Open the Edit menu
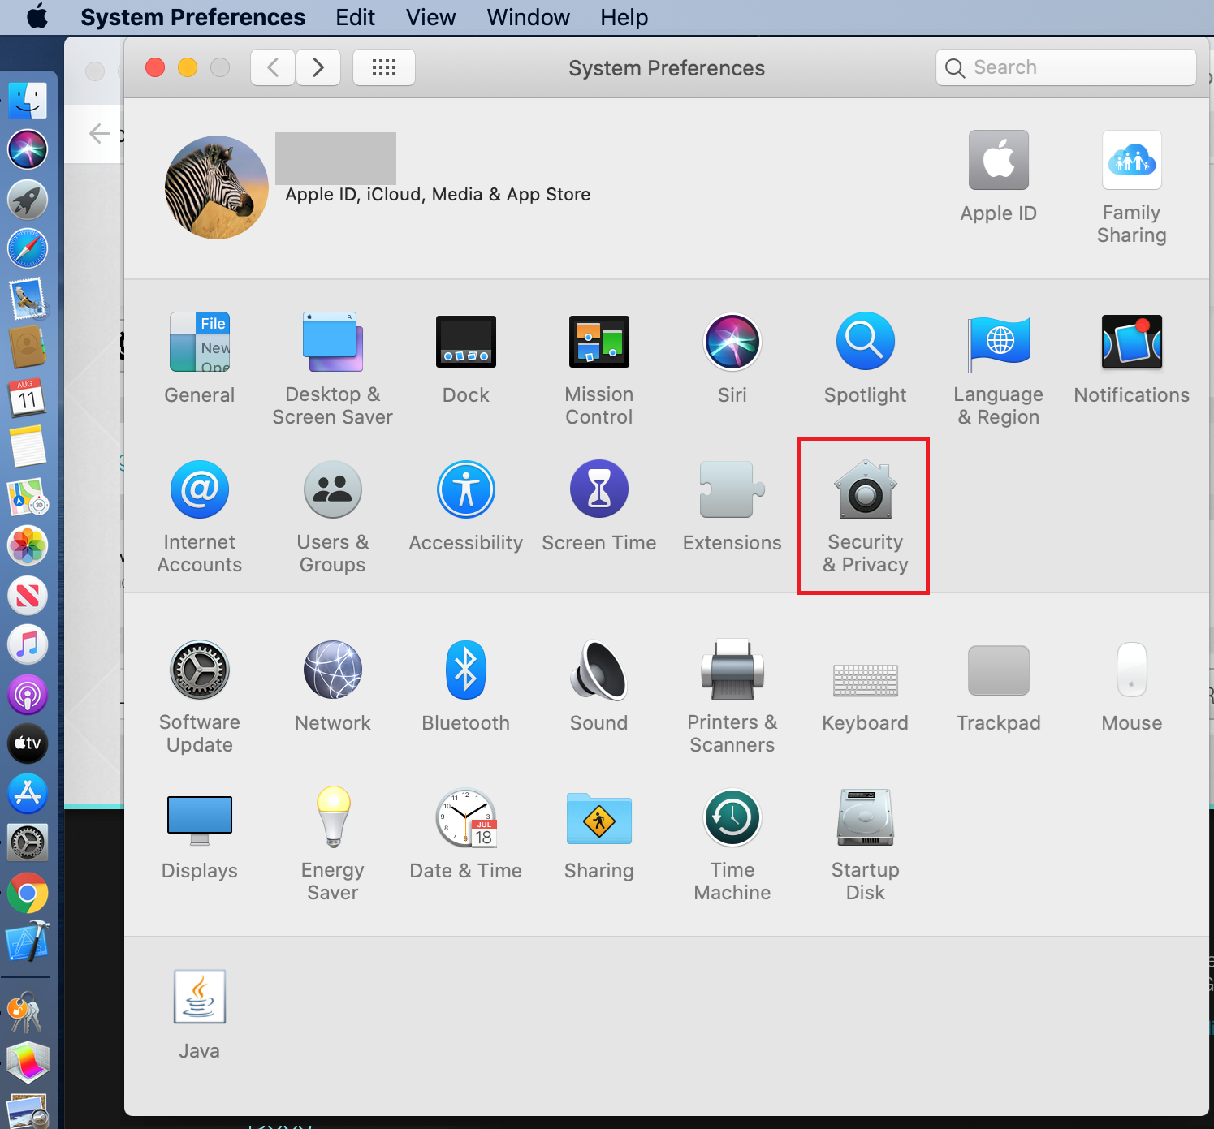Viewport: 1214px width, 1129px height. point(356,17)
